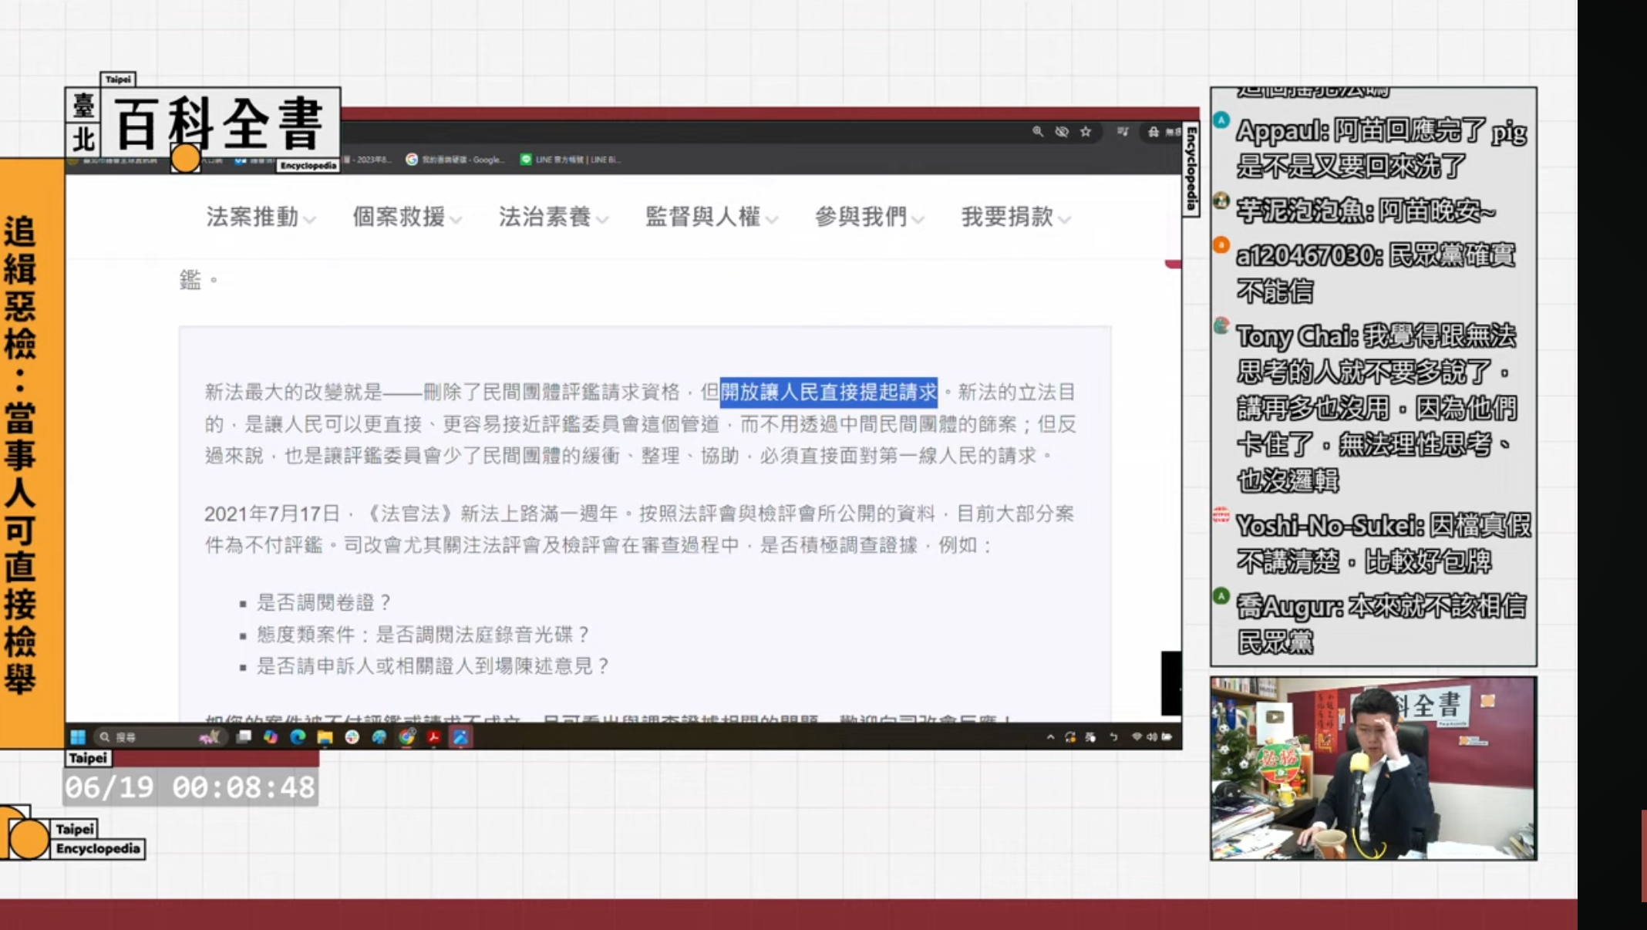Expand the 法治素養 menu

click(x=554, y=217)
